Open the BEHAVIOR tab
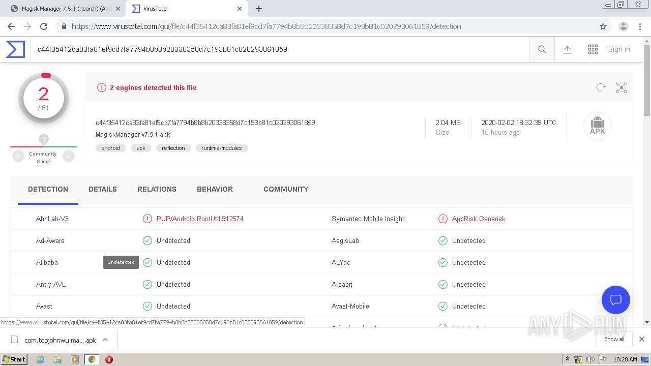The width and height of the screenshot is (651, 366). click(x=215, y=189)
